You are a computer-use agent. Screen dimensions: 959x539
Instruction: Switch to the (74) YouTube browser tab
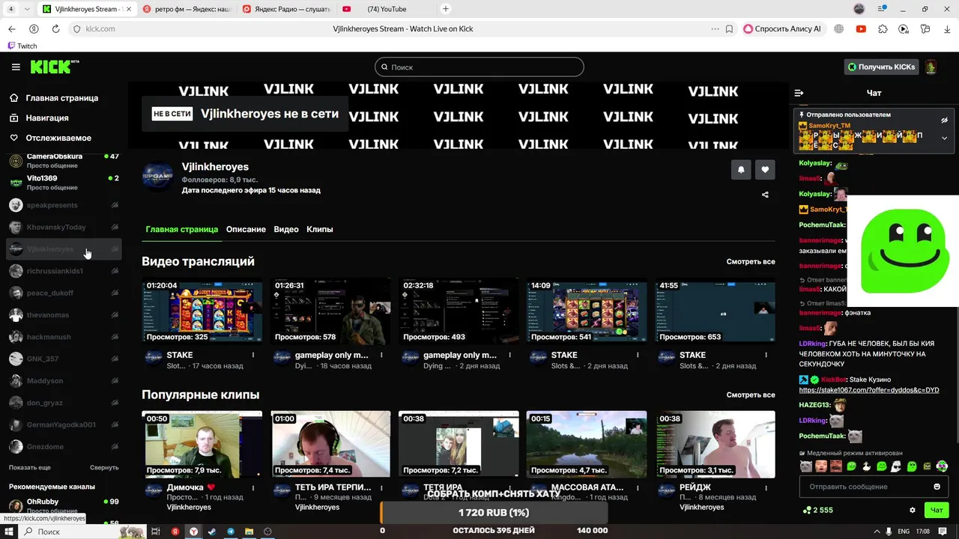385,9
